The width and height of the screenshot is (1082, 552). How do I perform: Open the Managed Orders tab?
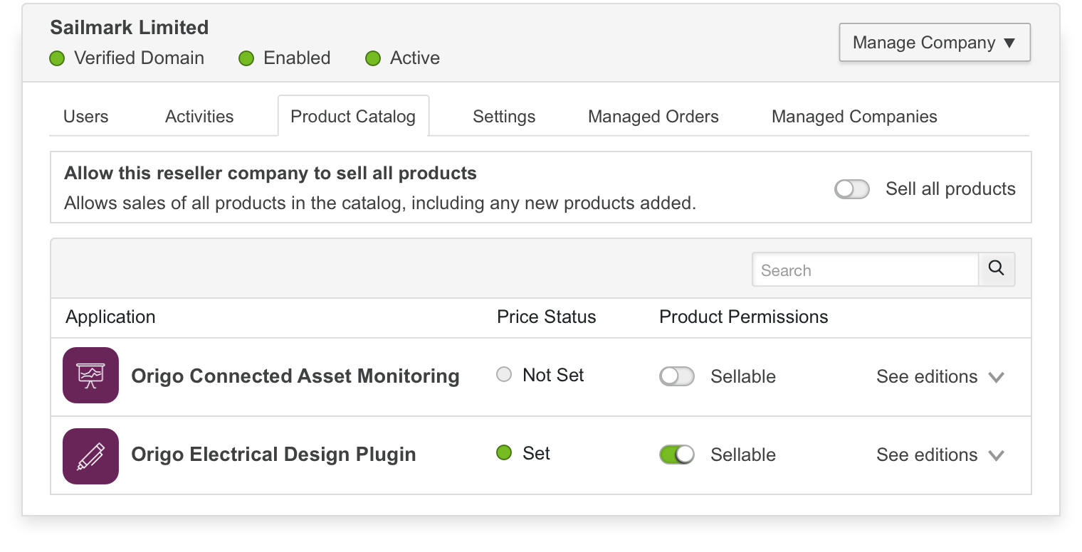click(653, 117)
